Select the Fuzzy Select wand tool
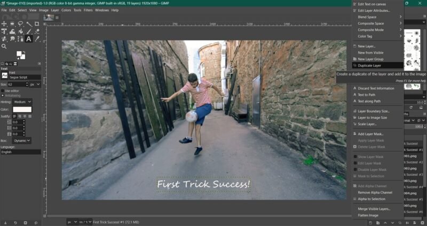This screenshot has width=427, height=226. tap(29, 24)
